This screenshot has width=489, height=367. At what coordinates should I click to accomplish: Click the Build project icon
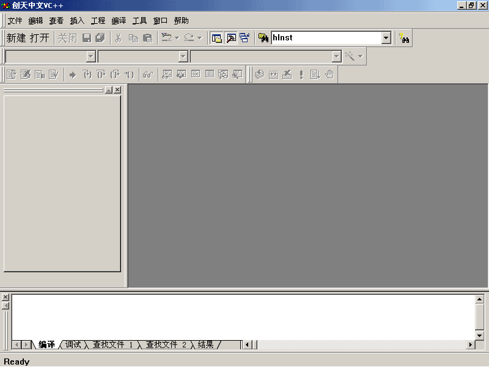point(273,75)
